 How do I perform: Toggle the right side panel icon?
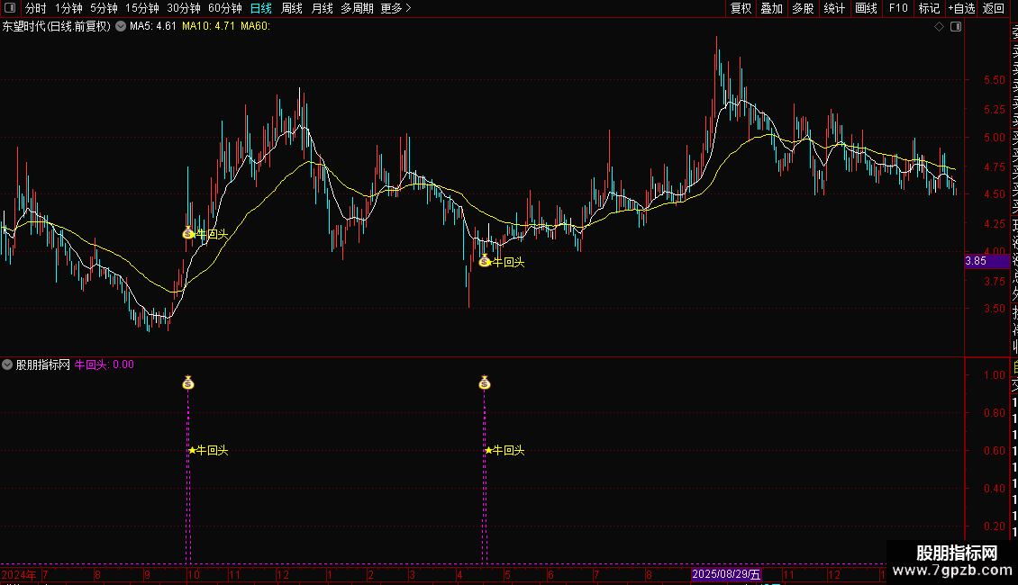[956, 27]
